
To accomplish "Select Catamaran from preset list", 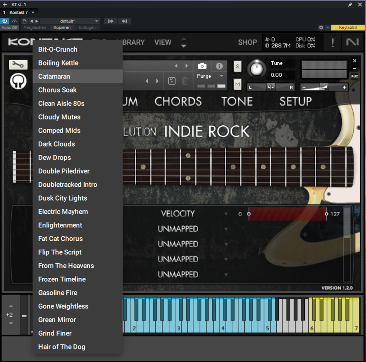I will pyautogui.click(x=77, y=76).
